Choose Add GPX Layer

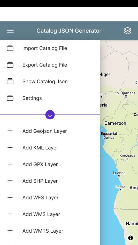[x=50, y=164]
